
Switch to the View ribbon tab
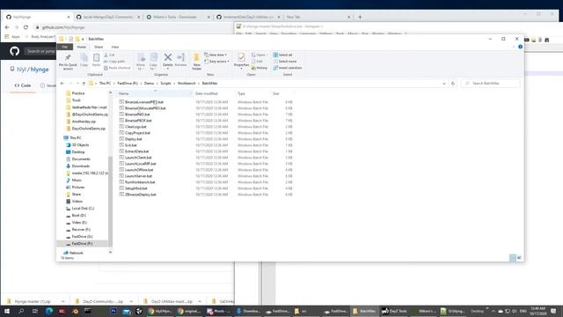pyautogui.click(x=115, y=47)
